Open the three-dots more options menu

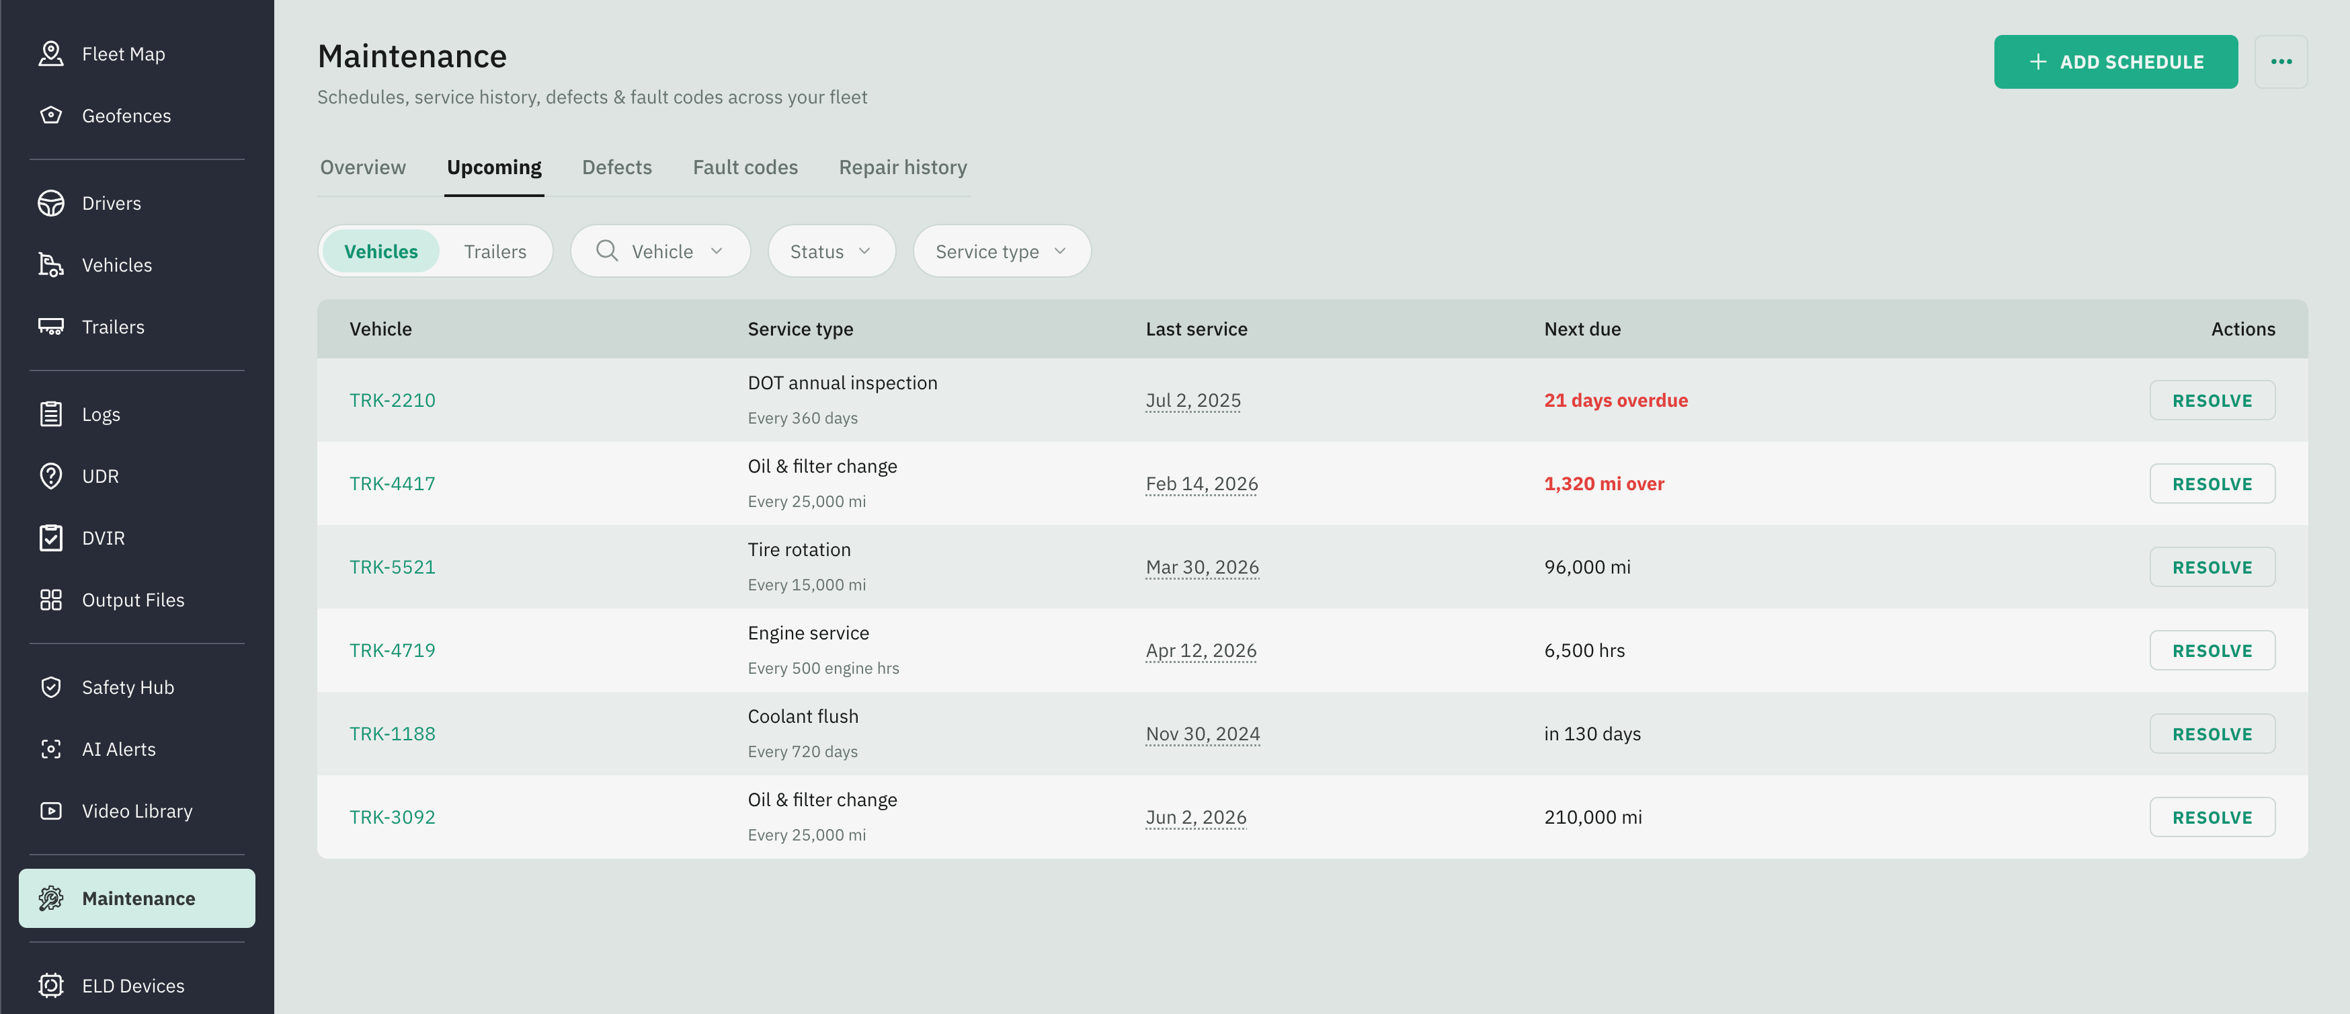2281,62
